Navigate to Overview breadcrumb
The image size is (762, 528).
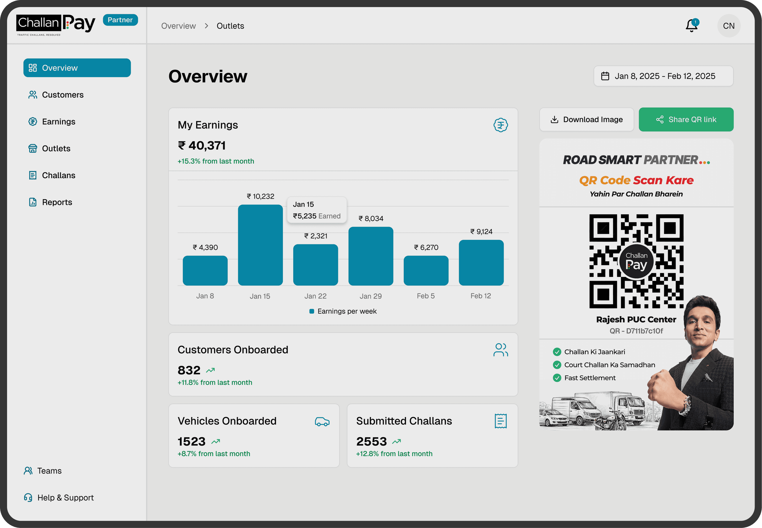click(178, 26)
